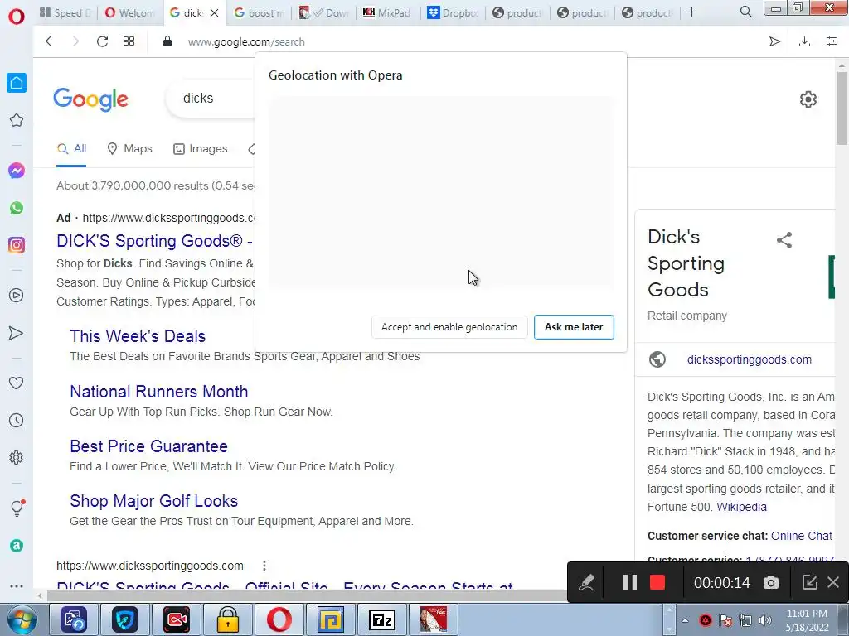
Task: Open Best Price Guarantee link
Action: [149, 446]
